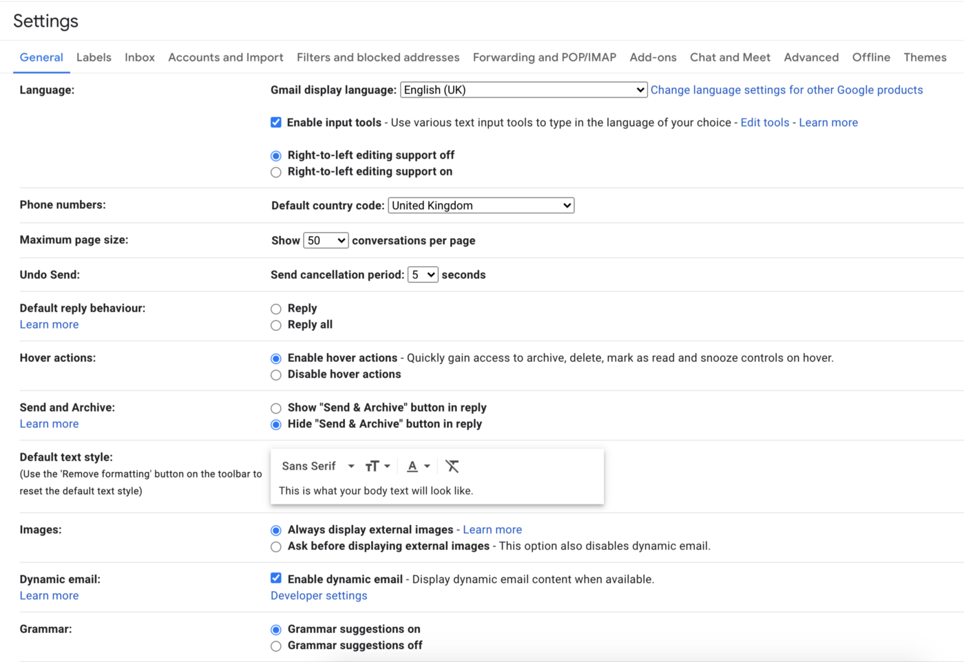Switch to the Labels tab
The image size is (964, 662).
coord(94,58)
